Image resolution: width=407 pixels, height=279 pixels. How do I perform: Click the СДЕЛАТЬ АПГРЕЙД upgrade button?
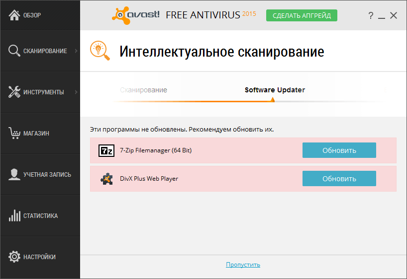(x=302, y=15)
